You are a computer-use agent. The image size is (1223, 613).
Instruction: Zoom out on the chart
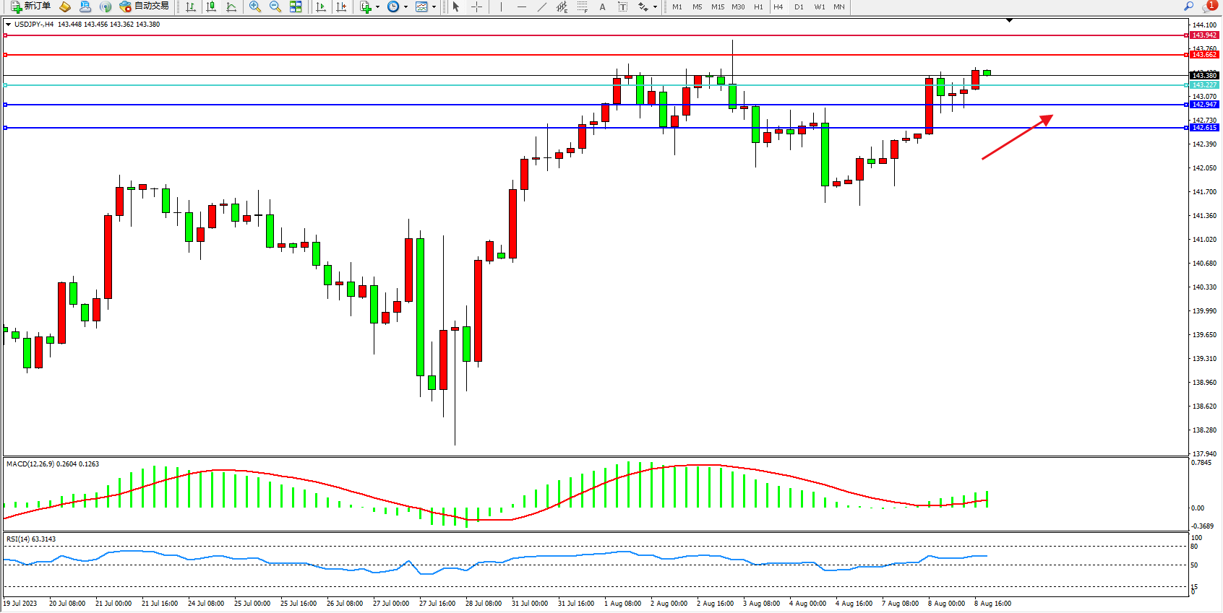click(x=275, y=6)
